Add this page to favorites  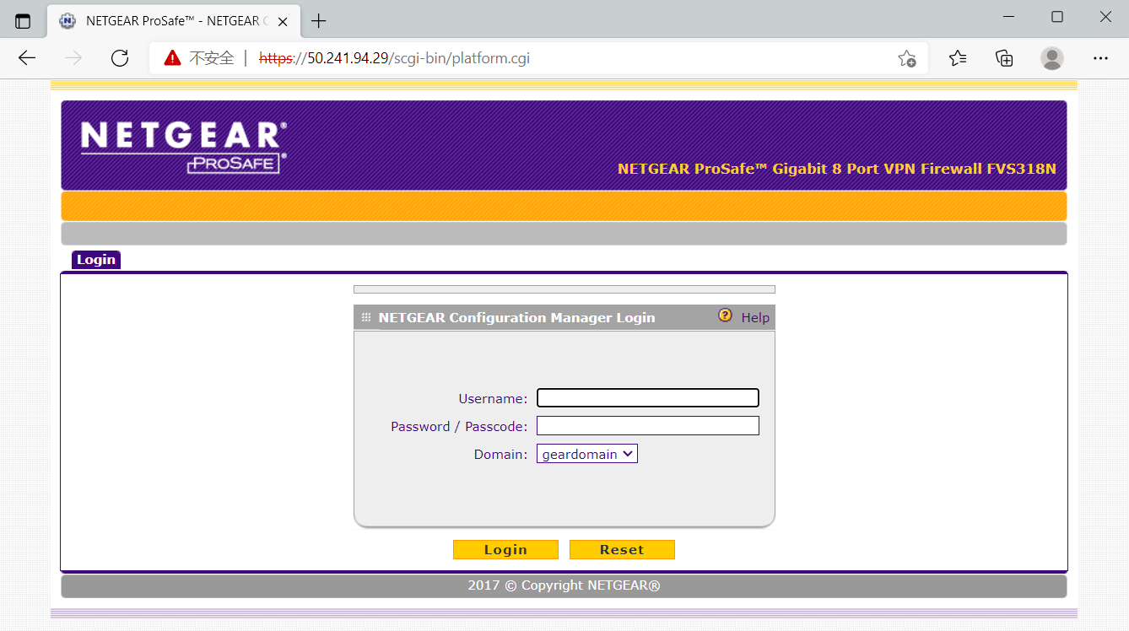907,58
